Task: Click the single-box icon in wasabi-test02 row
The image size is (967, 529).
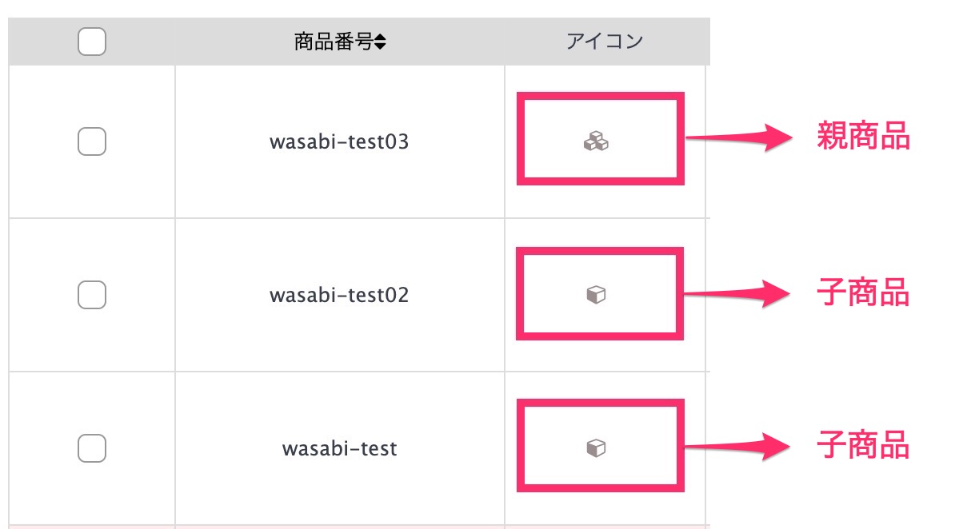Action: tap(596, 296)
